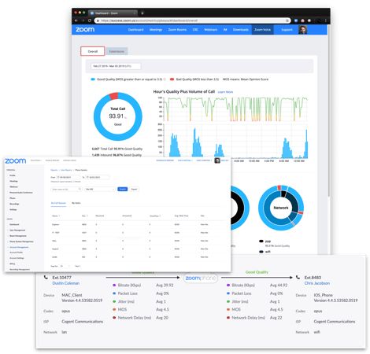Click the browser forward arrow
This screenshot has height=354, width=370.
pyautogui.click(x=83, y=20)
